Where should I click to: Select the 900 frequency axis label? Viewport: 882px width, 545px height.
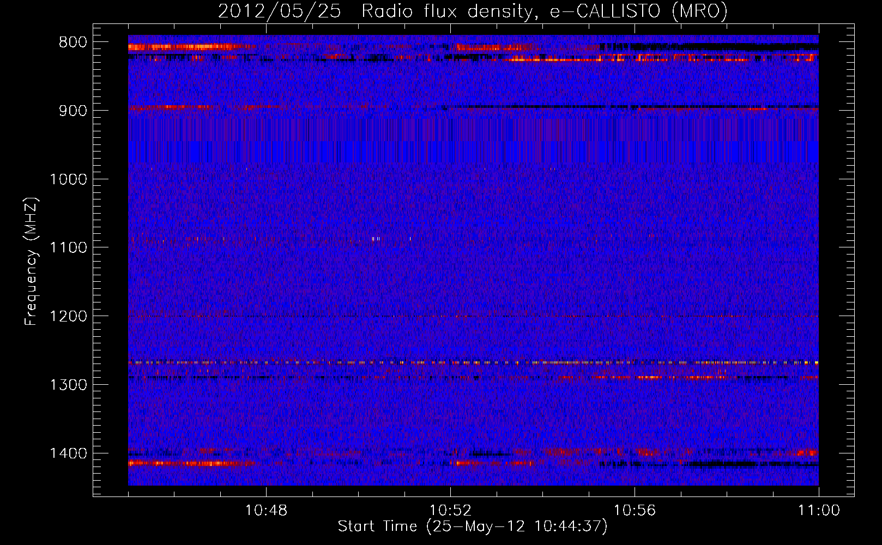(x=73, y=111)
